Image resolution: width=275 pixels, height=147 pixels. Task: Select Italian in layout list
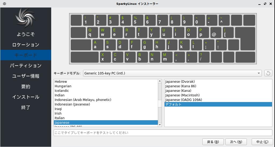tap(106, 118)
